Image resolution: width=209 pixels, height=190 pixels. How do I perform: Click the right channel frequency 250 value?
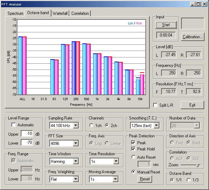193,73
